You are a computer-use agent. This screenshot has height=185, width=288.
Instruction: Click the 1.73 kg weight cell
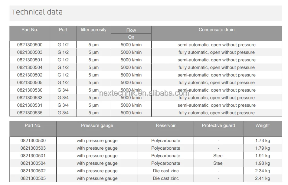tap(262, 141)
